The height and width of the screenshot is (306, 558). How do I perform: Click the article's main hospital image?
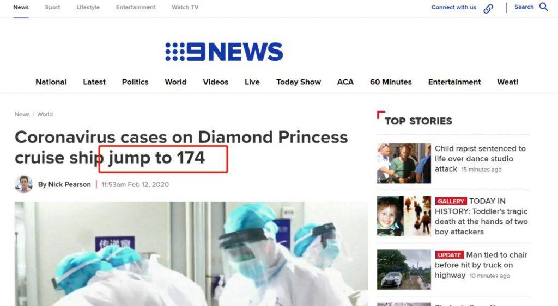(x=191, y=254)
